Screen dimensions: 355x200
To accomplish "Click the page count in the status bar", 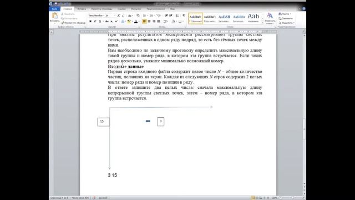I will (59, 198).
